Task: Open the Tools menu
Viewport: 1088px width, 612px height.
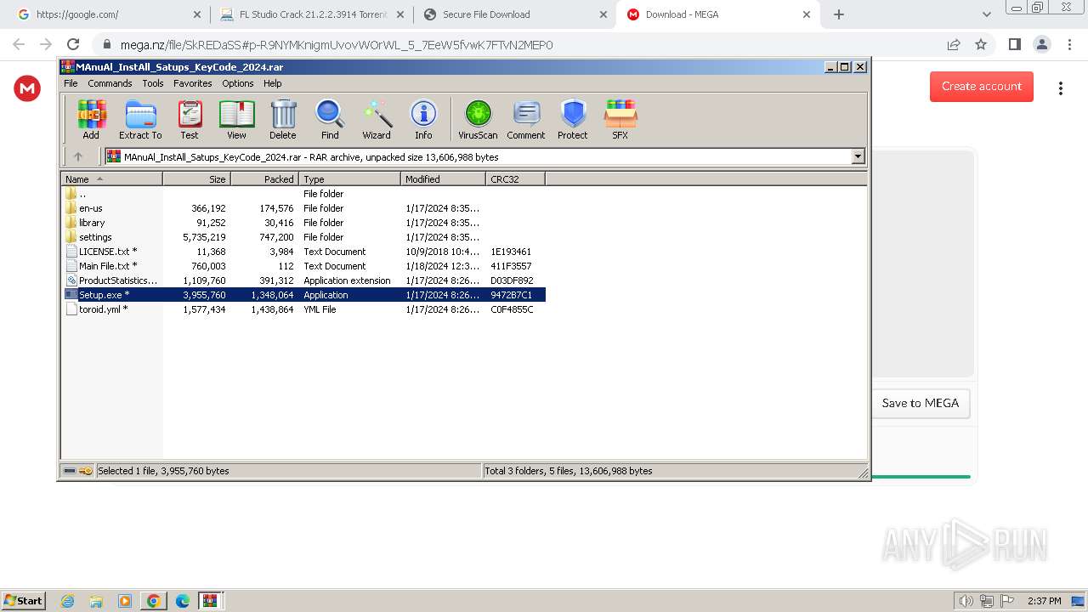Action: point(153,83)
